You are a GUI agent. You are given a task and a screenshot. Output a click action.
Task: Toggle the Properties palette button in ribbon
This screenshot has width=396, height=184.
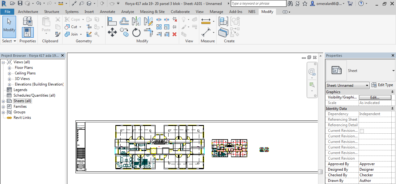[x=28, y=32]
